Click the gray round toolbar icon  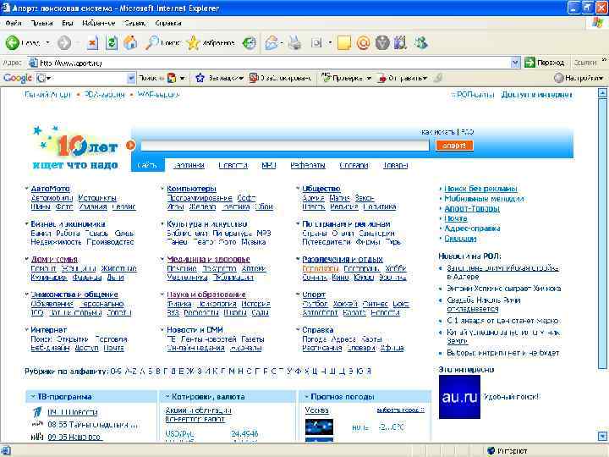[382, 43]
